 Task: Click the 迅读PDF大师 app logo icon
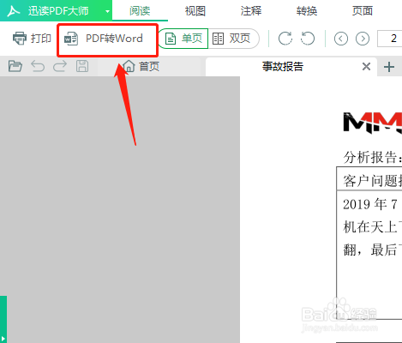(14, 11)
